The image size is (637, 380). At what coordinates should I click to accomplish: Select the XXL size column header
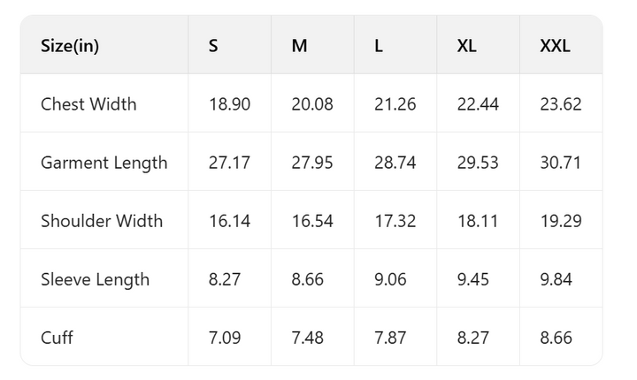(555, 46)
